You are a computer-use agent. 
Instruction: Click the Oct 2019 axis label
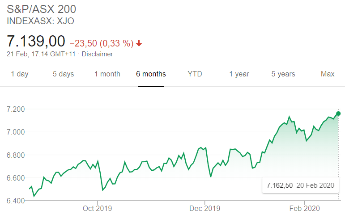(x=97, y=208)
